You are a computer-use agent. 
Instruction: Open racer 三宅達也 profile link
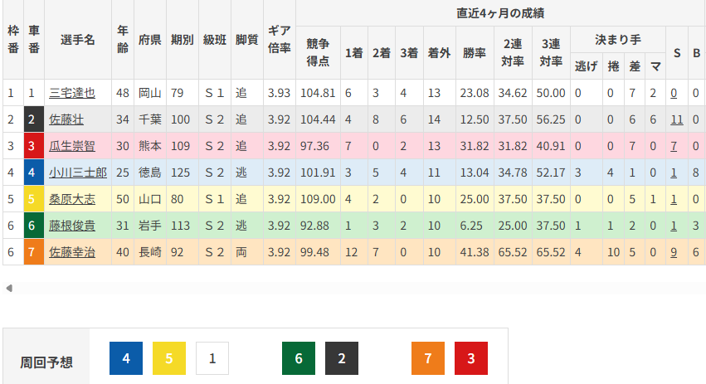[72, 93]
